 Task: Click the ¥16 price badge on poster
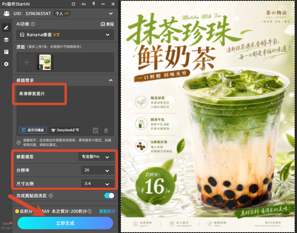[x=155, y=186]
